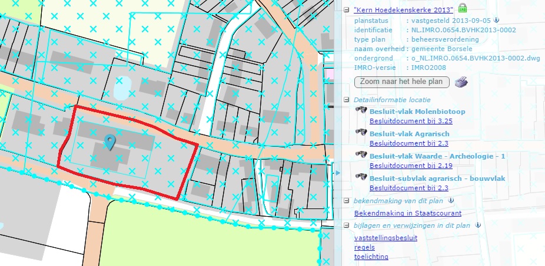This screenshot has height=266, width=545.
Task: Open the Kern Hoedekenskerke 2013 plan link
Action: (x=404, y=10)
